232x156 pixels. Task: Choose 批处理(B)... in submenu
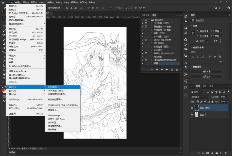coord(63,87)
